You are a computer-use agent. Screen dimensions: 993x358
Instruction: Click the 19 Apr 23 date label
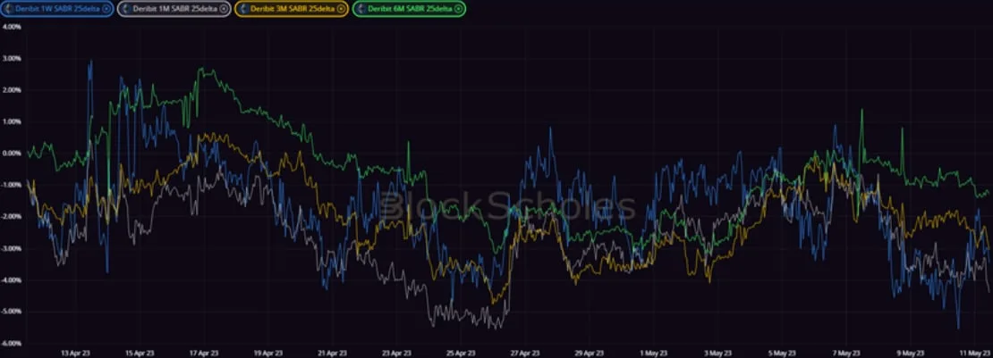[267, 353]
